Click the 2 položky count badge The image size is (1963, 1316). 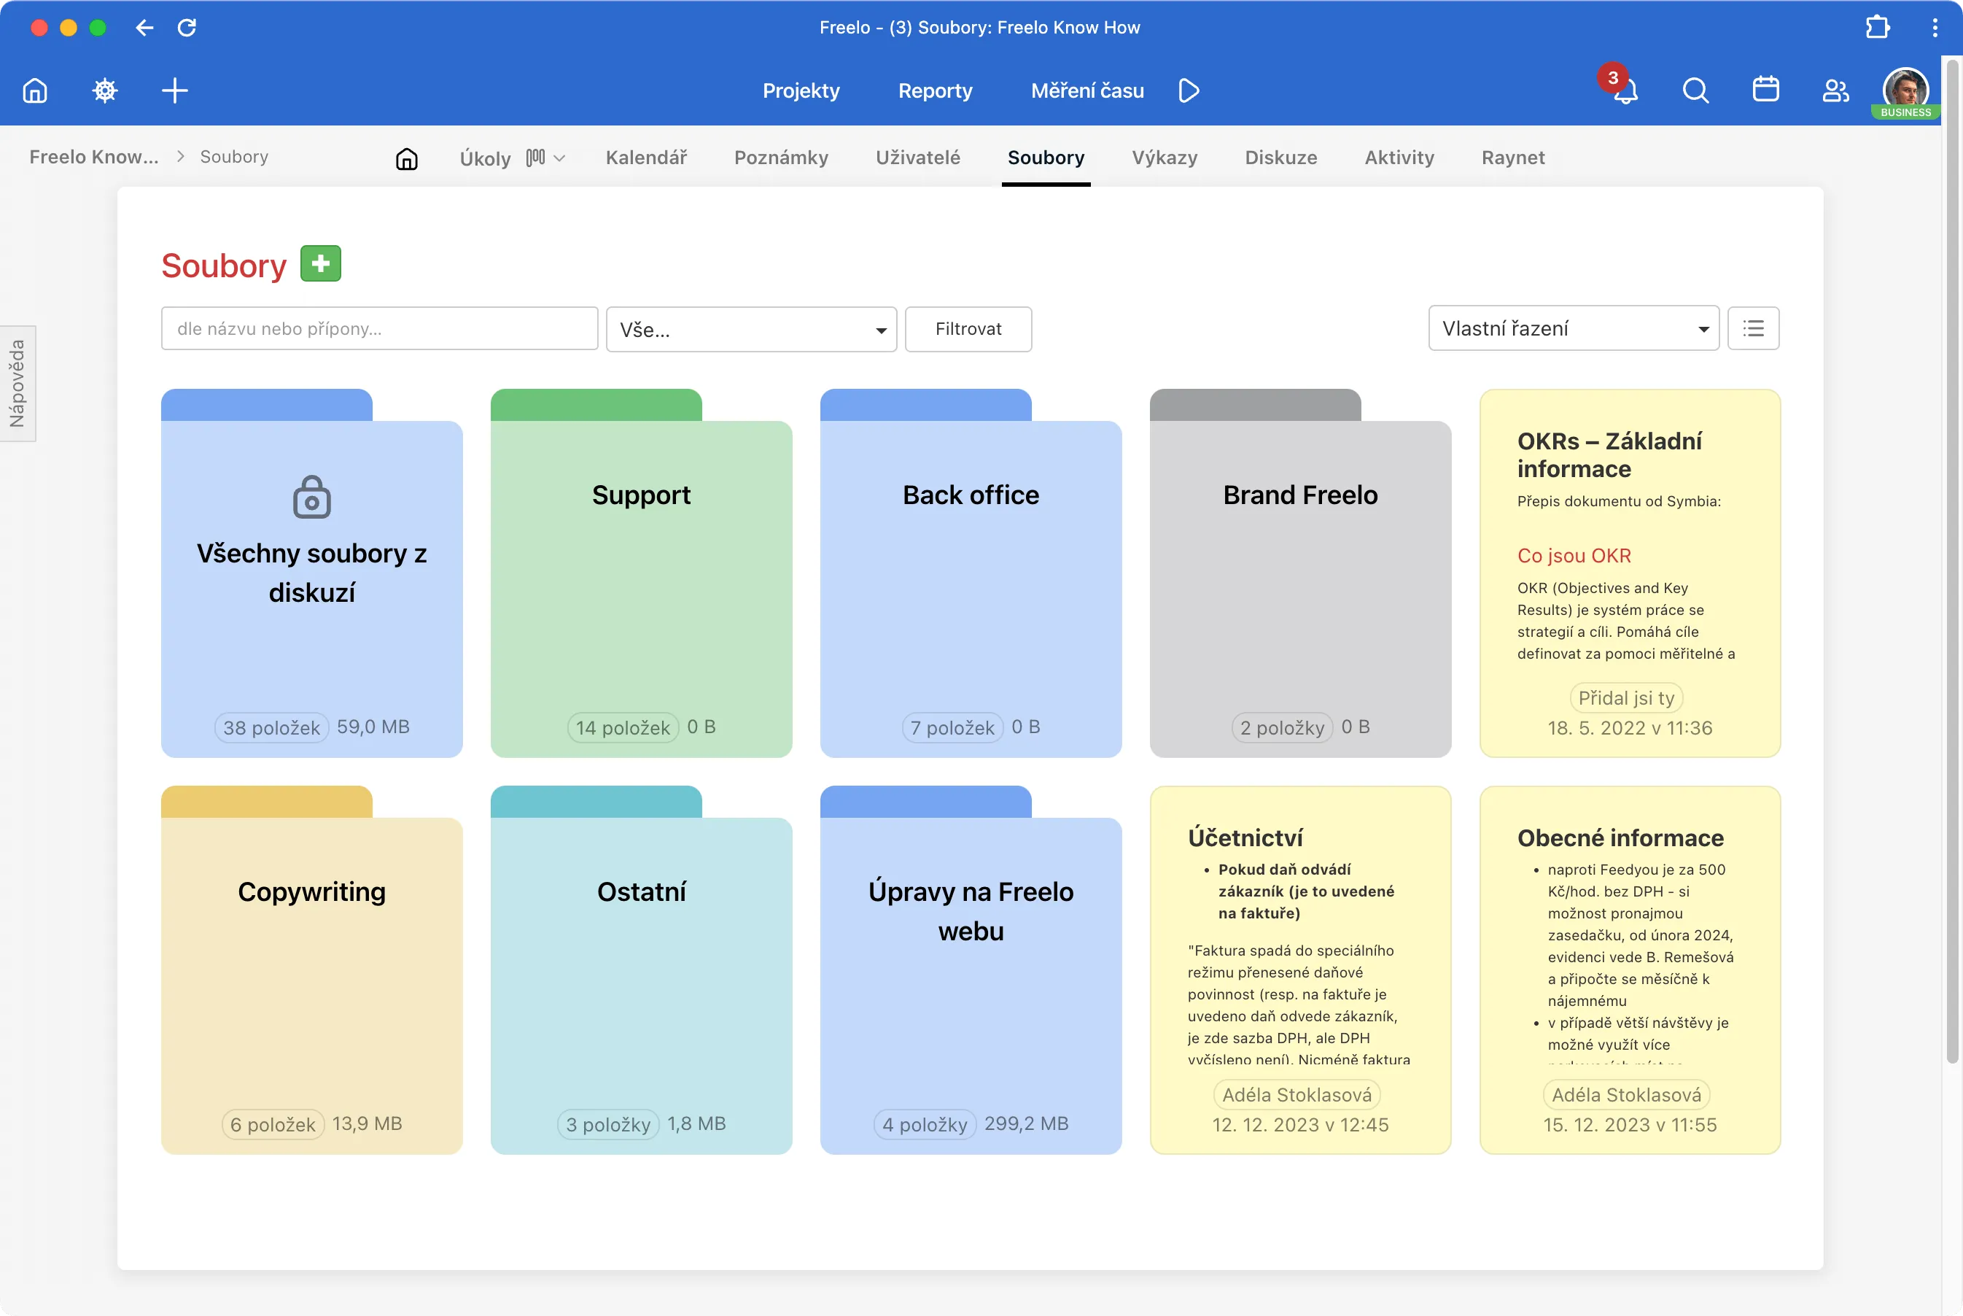click(x=1283, y=727)
